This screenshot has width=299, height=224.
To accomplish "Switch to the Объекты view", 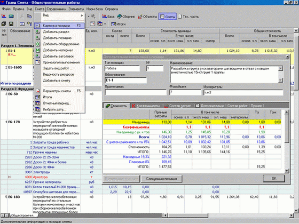I will [147, 17].
